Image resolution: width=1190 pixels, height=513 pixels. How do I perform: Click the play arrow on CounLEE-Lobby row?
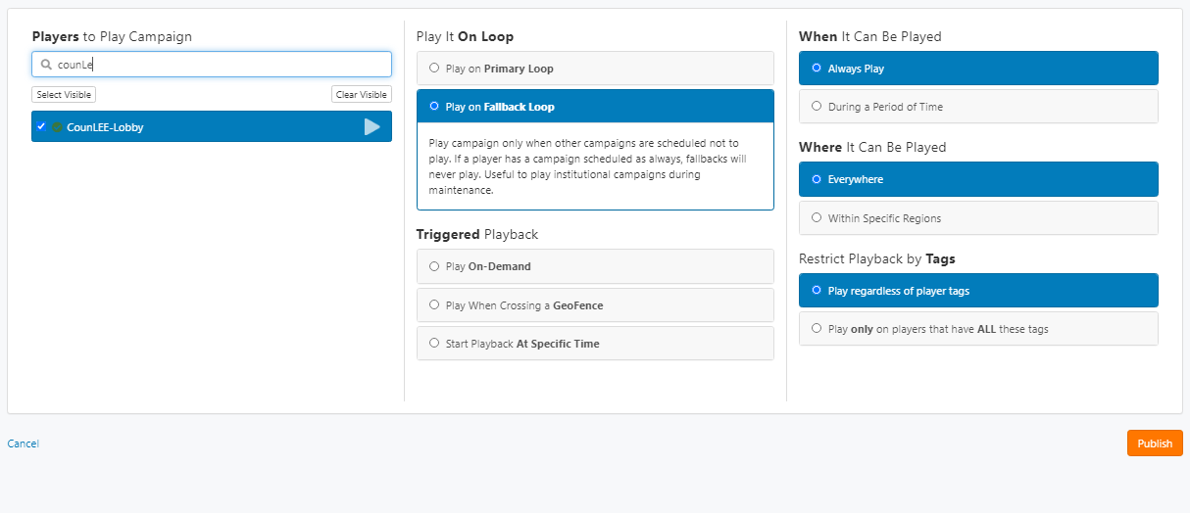(x=372, y=126)
